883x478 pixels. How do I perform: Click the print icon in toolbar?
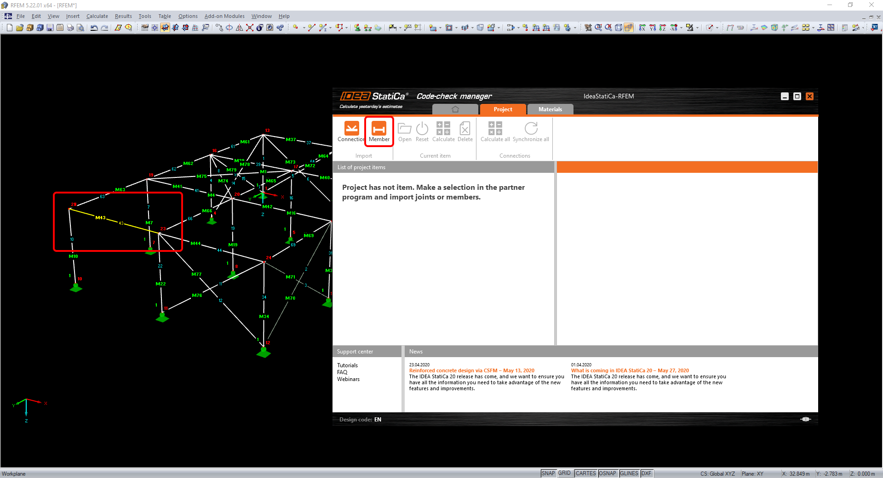click(70, 28)
